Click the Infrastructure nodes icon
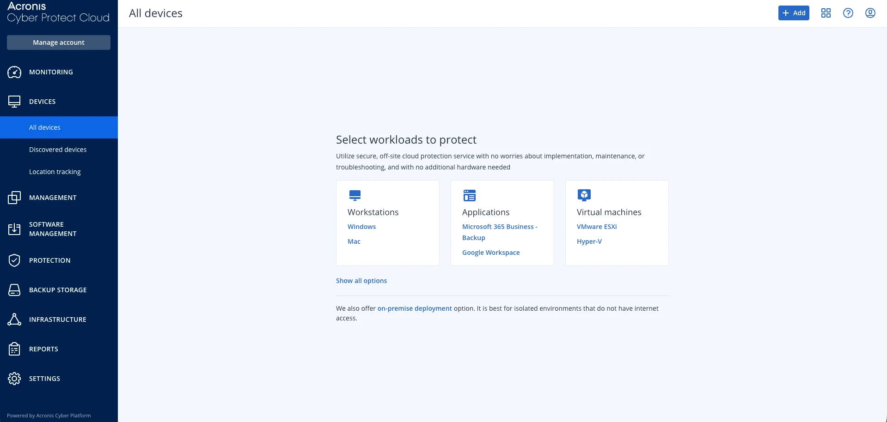 14,320
